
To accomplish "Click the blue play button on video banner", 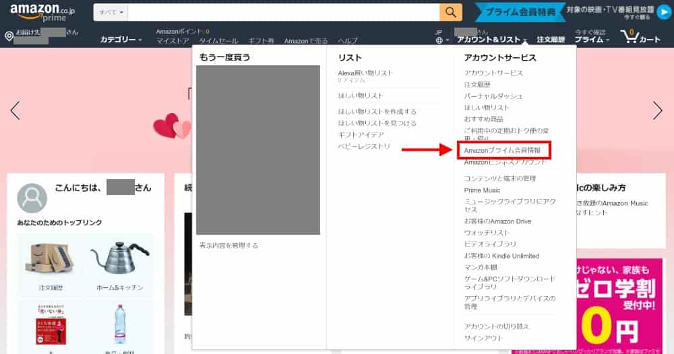I will point(664,12).
